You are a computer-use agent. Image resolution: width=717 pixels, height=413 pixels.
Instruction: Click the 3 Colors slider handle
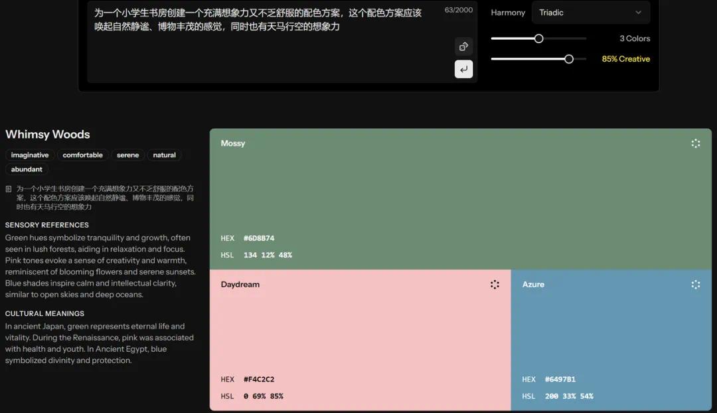coord(538,39)
